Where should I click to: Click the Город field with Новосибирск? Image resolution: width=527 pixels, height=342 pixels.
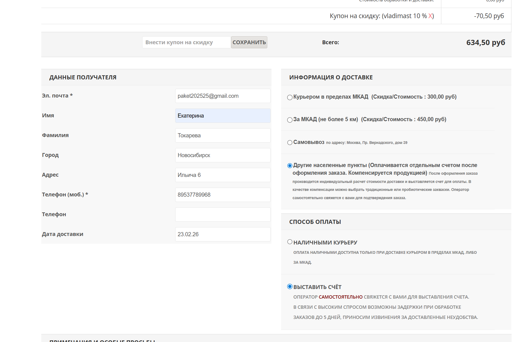[223, 155]
